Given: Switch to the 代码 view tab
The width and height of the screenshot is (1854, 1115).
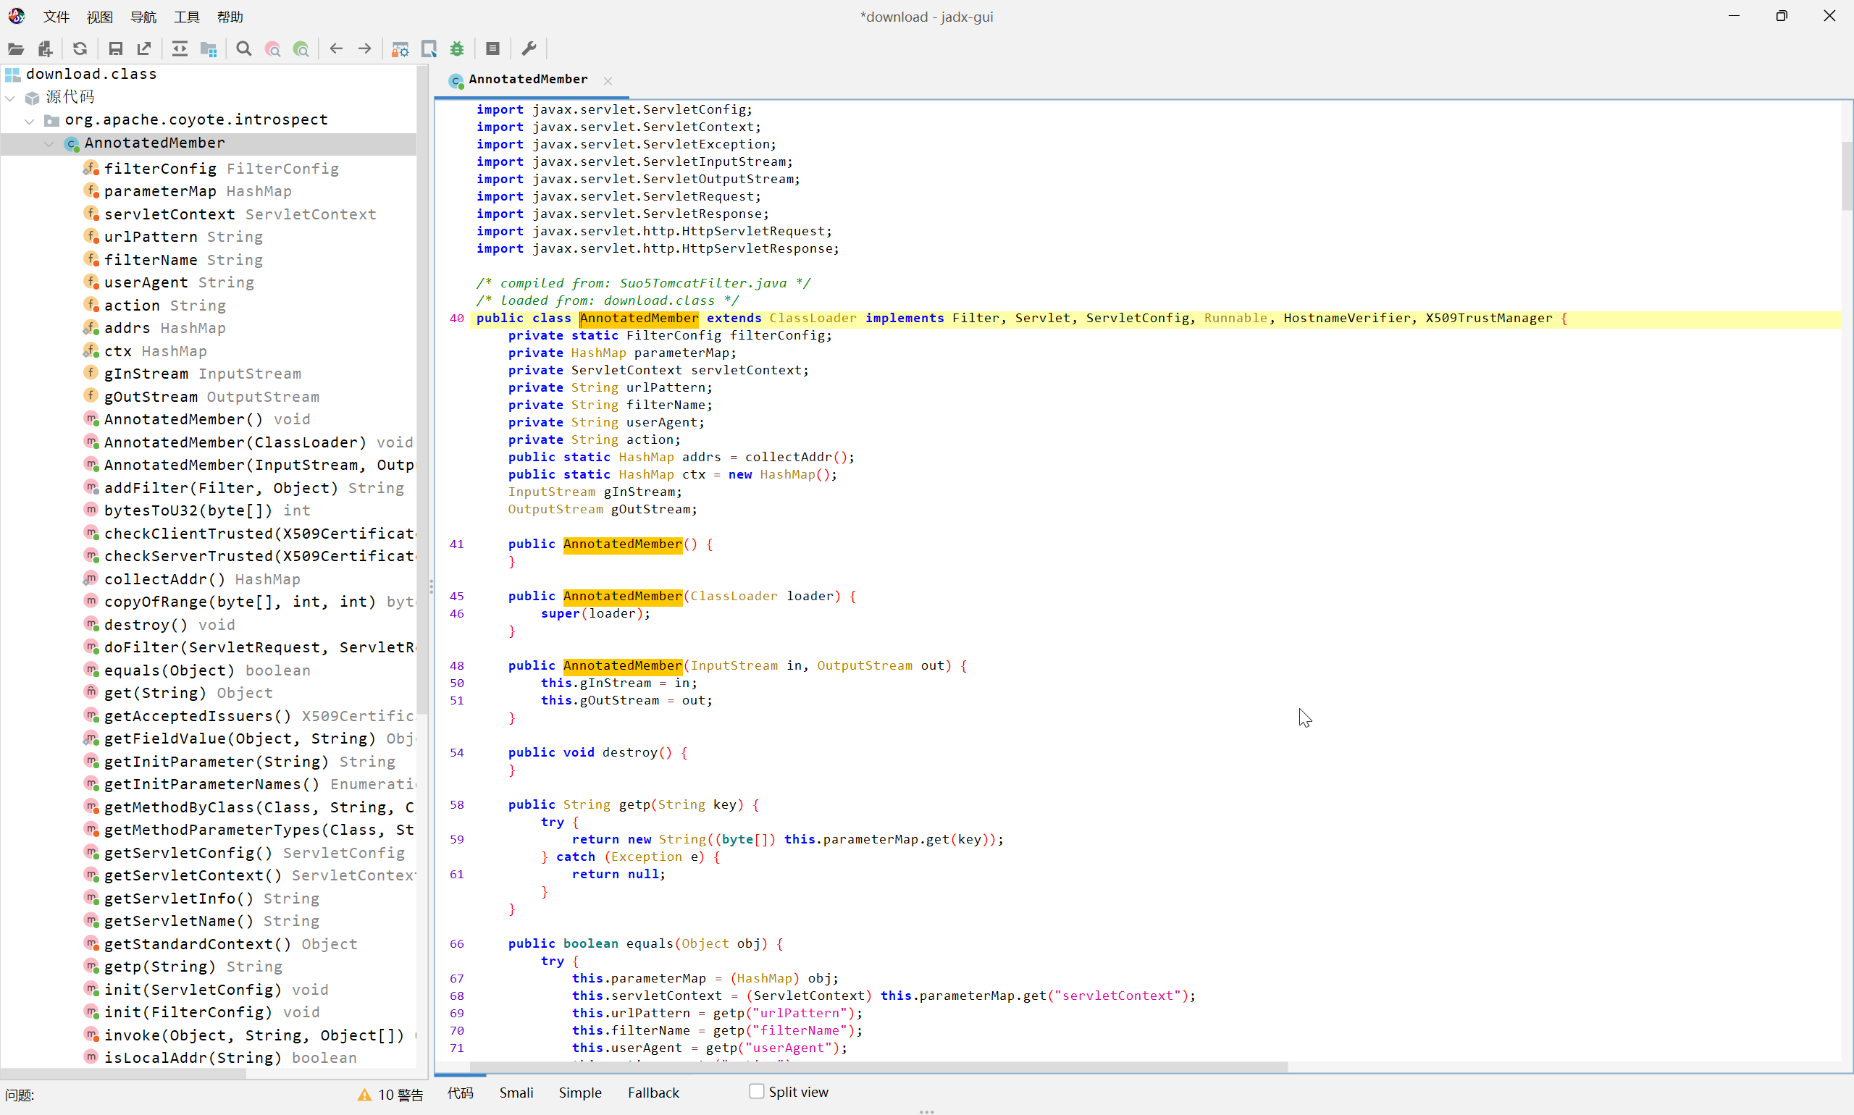Looking at the screenshot, I should (461, 1093).
